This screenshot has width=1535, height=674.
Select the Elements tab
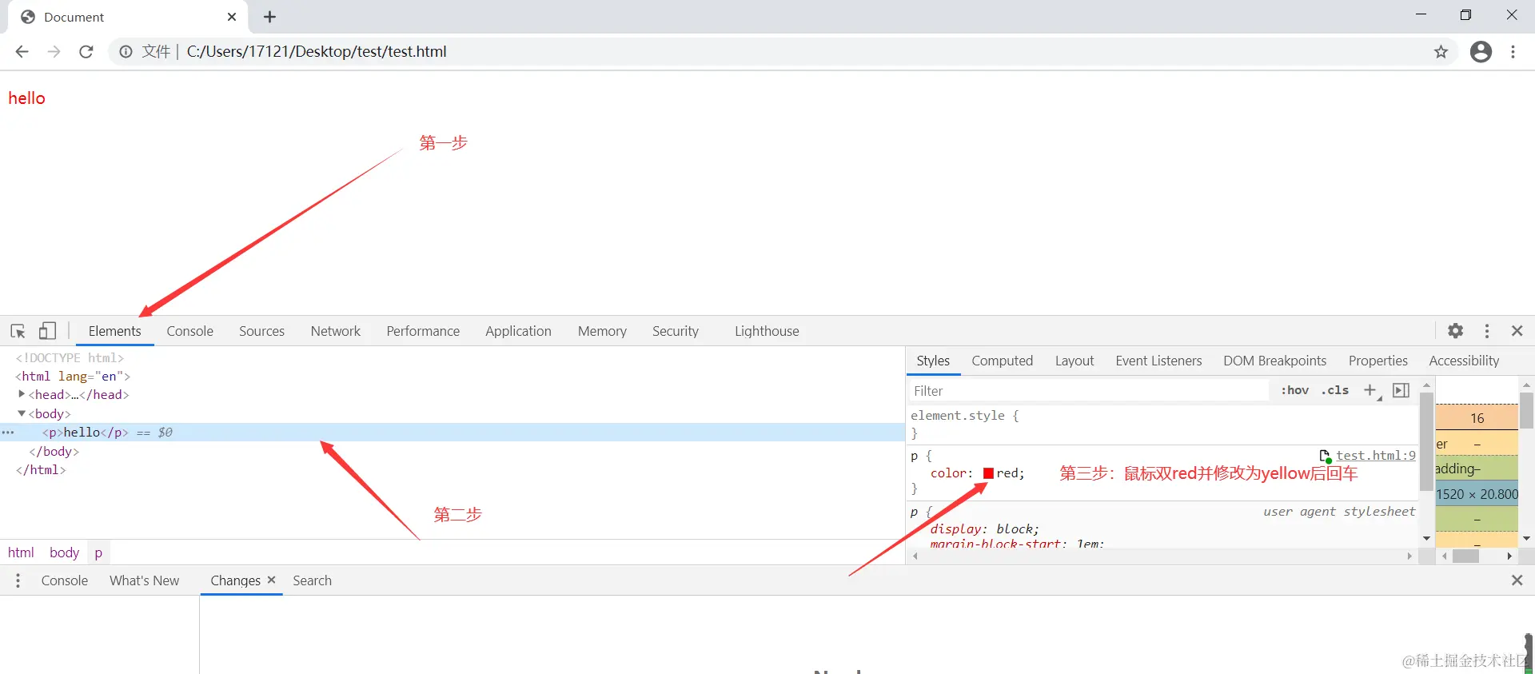pyautogui.click(x=114, y=331)
